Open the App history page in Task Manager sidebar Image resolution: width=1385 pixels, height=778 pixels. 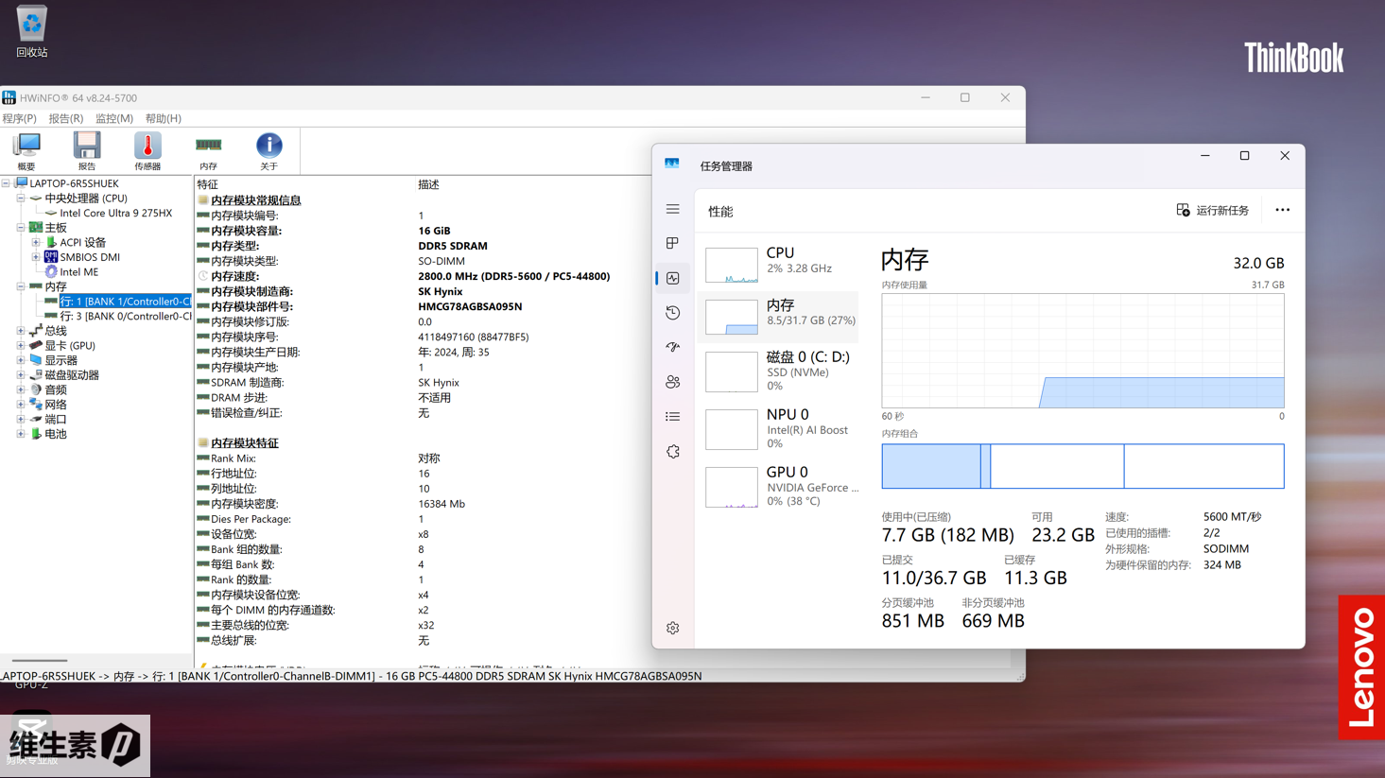[673, 313]
